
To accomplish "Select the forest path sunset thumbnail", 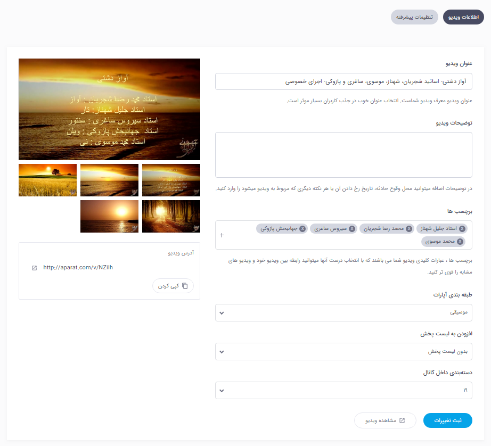I will (x=171, y=216).
